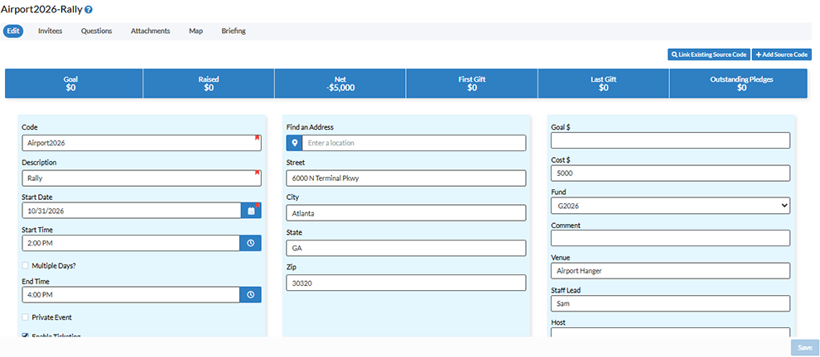
Task: Click the First Gift $0 tile
Action: click(472, 83)
